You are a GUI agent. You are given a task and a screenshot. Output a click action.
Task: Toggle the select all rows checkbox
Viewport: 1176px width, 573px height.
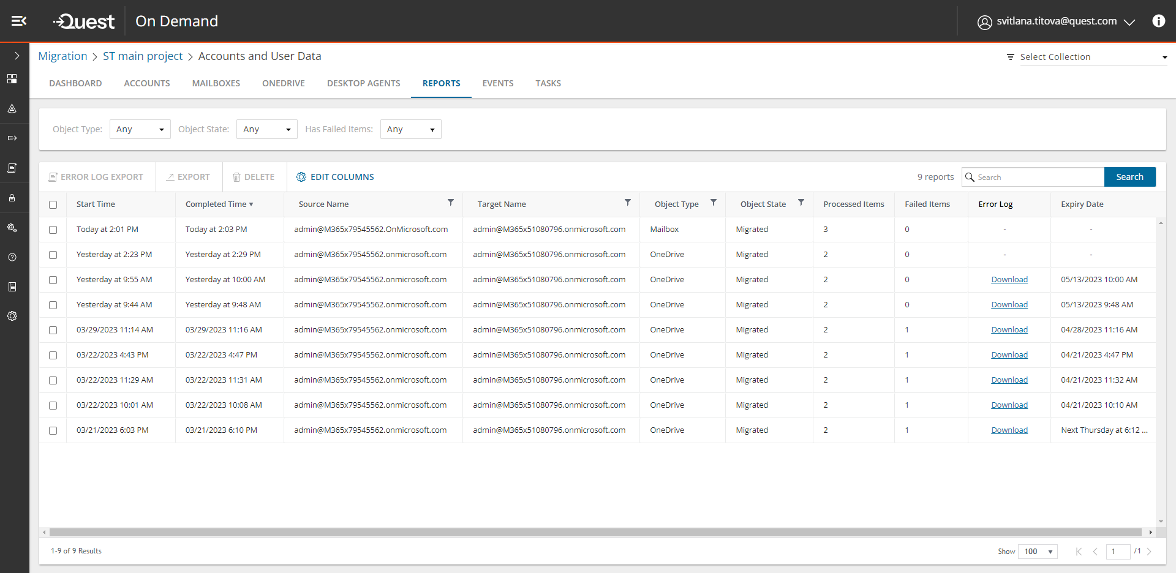[53, 204]
